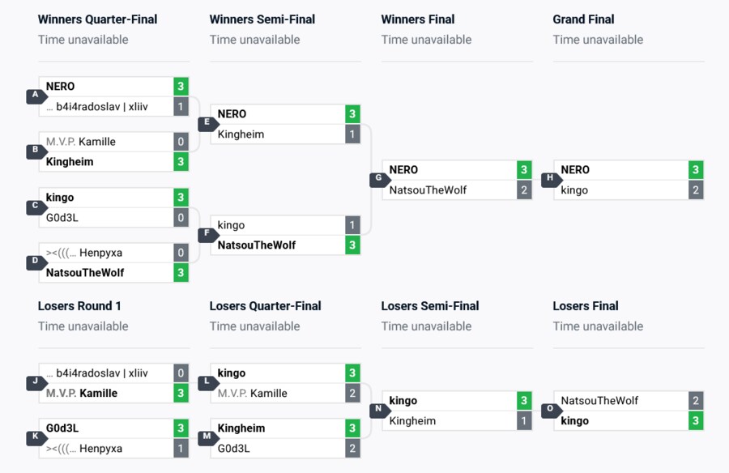The image size is (729, 473).
Task: Click match badge A in Winners Quarter-Final
Action: (34, 96)
